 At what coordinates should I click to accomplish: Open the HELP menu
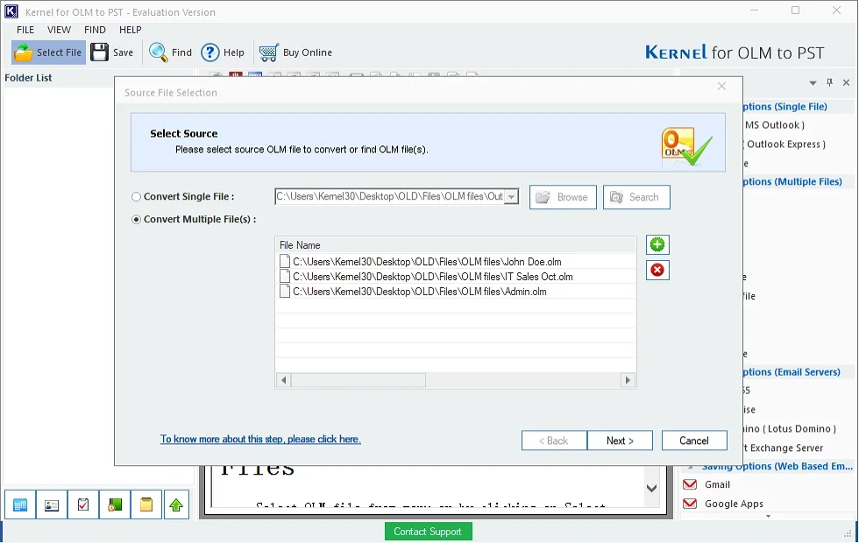point(131,30)
